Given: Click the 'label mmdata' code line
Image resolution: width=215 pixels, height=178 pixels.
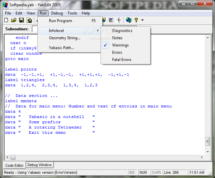Looking at the screenshot, I should [x=21, y=101].
